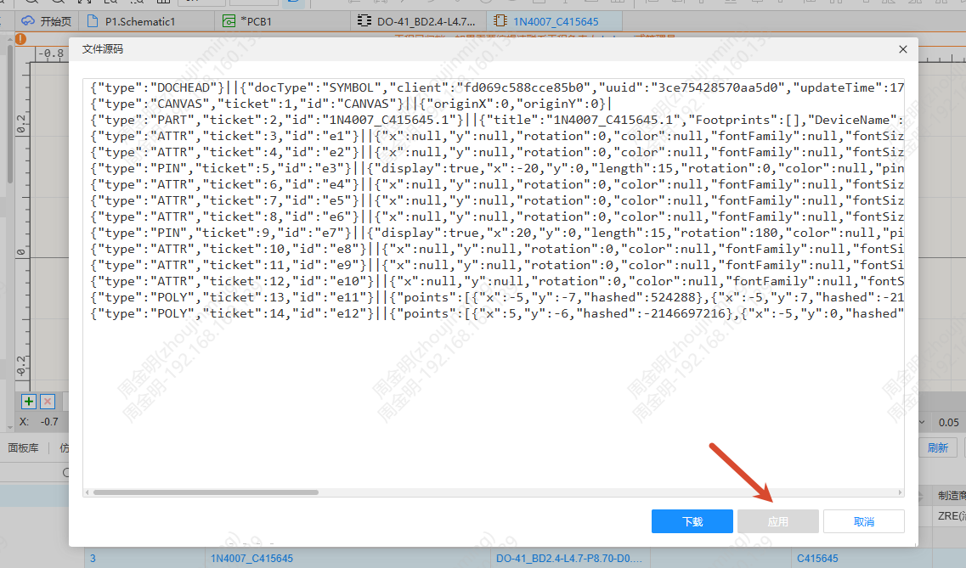Click the down arrow of the left panel scrollbar
The width and height of the screenshot is (966, 568).
(x=9, y=427)
